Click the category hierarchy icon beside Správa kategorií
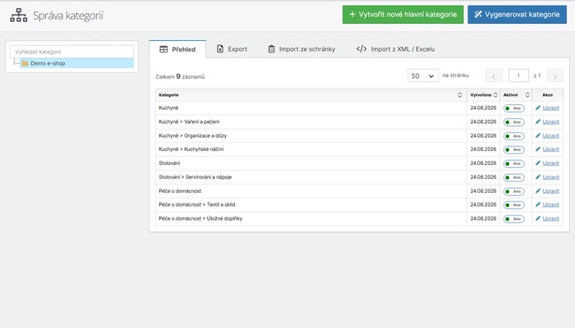Image resolution: width=575 pixels, height=328 pixels. point(19,15)
